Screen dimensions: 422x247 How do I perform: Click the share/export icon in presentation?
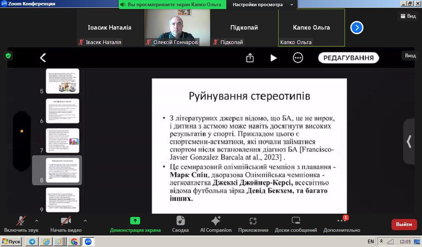(250, 58)
